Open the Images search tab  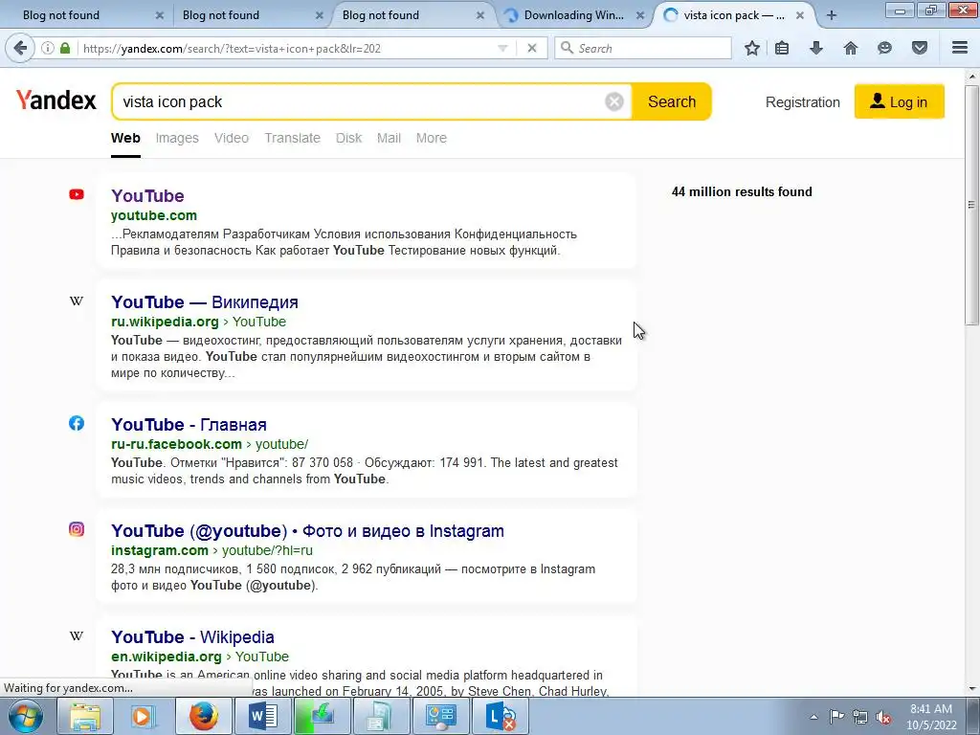(x=177, y=138)
